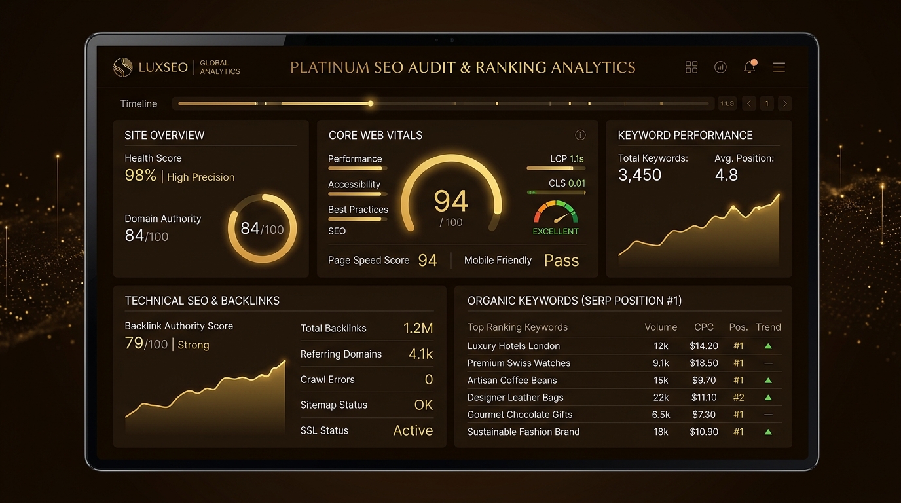Click trend dash for Gourmet Chocolate Gifts
This screenshot has width=901, height=503.
tap(768, 415)
